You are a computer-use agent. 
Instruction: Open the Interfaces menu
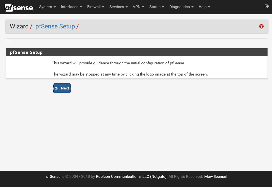coord(71,7)
